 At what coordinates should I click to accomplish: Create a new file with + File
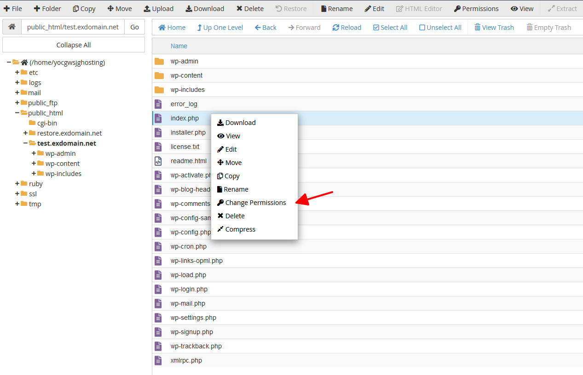click(13, 9)
